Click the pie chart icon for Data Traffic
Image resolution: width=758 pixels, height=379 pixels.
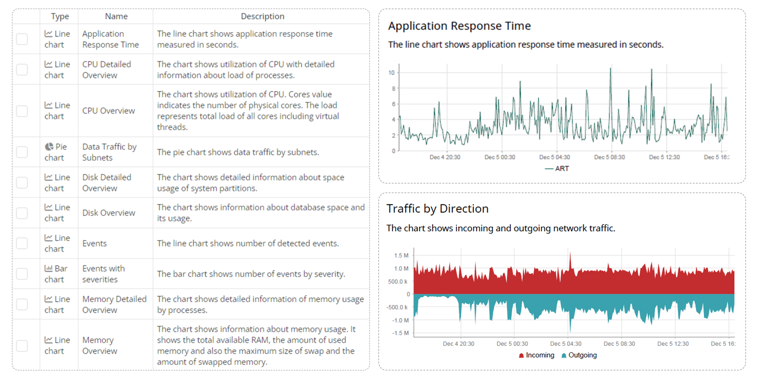point(49,147)
